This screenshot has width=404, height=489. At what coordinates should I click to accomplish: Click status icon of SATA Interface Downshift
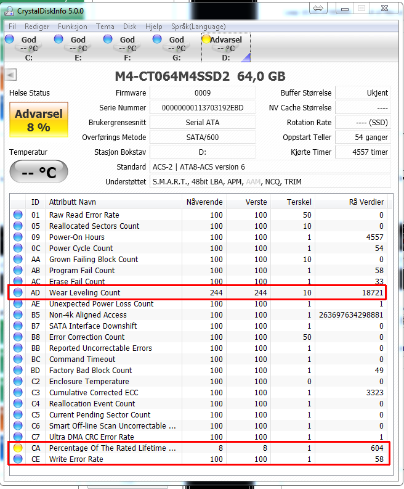pos(18,326)
